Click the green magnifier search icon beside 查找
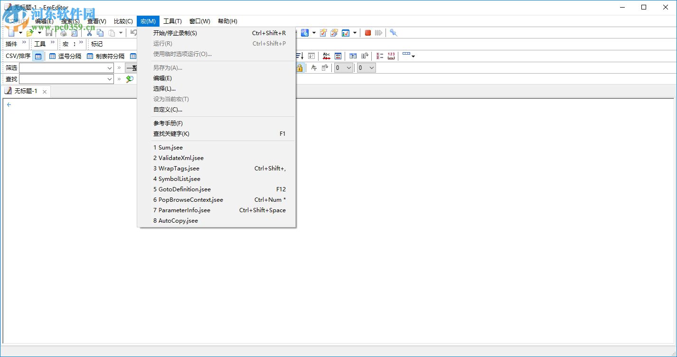The width and height of the screenshot is (677, 357). click(x=130, y=79)
